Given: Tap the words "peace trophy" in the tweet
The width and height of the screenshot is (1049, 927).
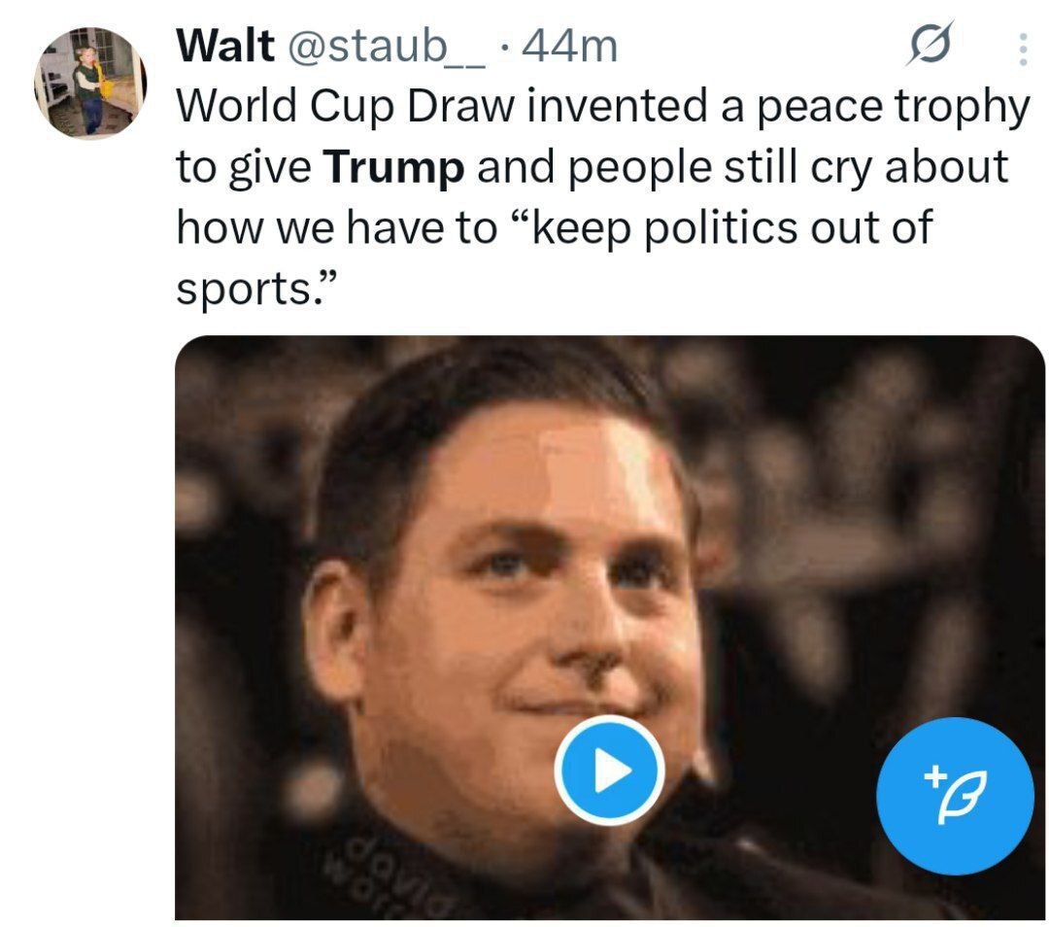Looking at the screenshot, I should point(892,107).
